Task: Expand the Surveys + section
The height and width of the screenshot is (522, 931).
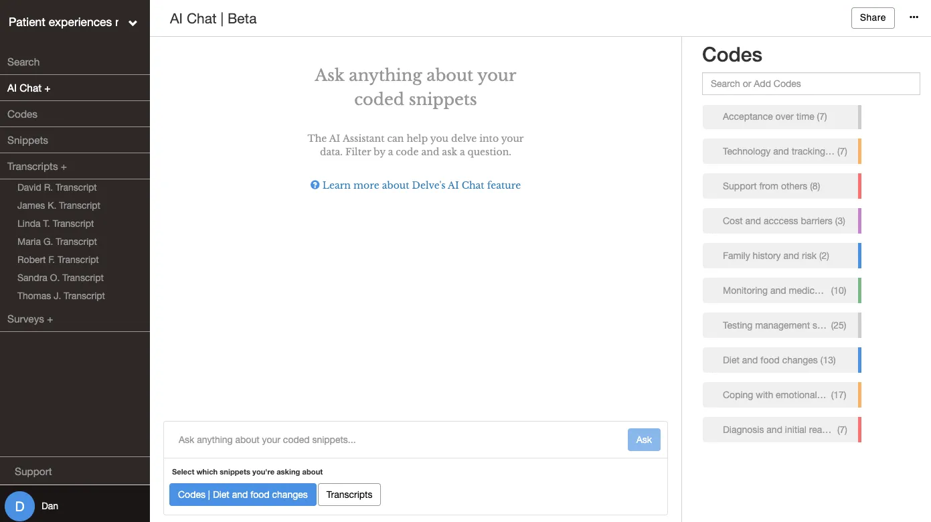Action: 30,319
